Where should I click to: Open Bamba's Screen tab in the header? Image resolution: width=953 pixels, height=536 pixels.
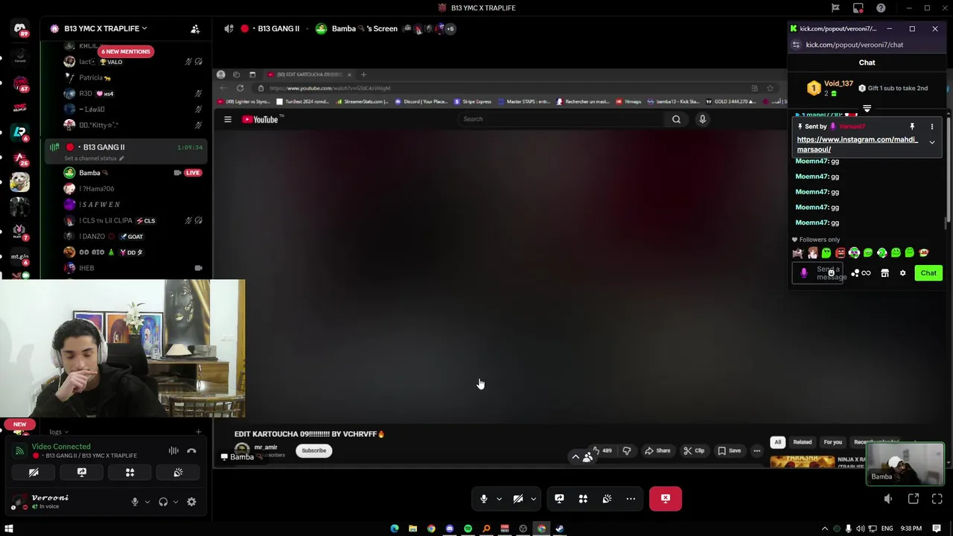[x=357, y=28]
